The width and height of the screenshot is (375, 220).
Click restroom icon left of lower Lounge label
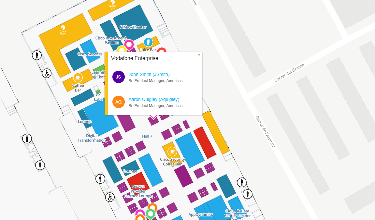coord(100,178)
